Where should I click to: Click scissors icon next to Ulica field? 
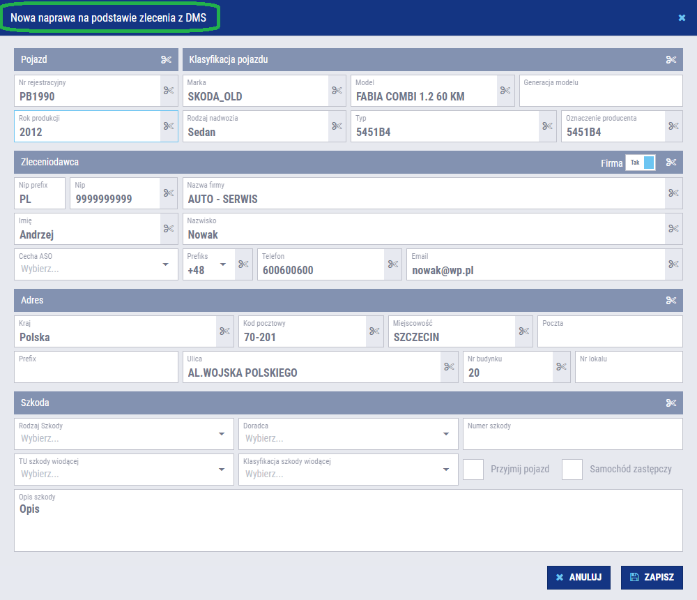click(450, 367)
